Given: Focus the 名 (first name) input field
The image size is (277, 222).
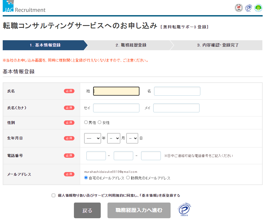Looking at the screenshot, I should coord(177,91).
